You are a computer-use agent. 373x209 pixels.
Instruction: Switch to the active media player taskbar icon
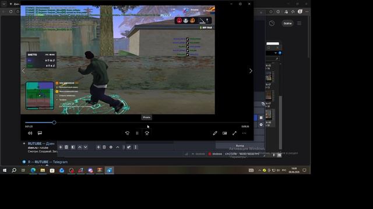110,170
